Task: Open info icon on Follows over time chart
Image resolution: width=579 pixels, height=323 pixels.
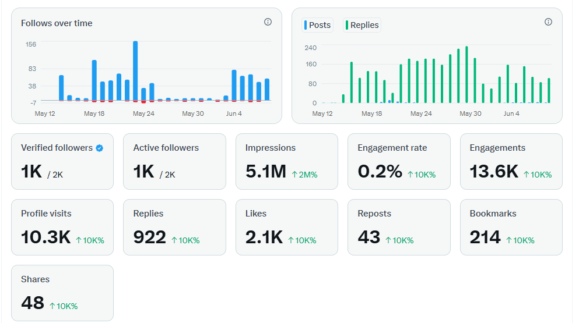Action: [268, 22]
